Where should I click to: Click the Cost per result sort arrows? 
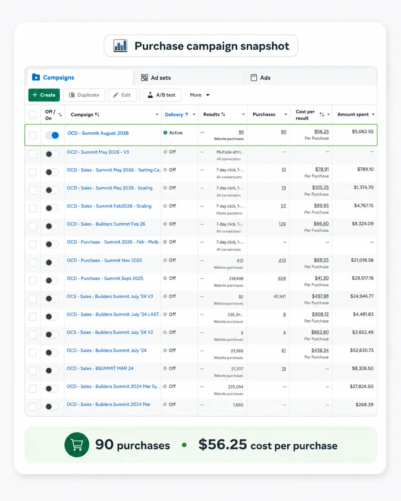click(x=322, y=114)
